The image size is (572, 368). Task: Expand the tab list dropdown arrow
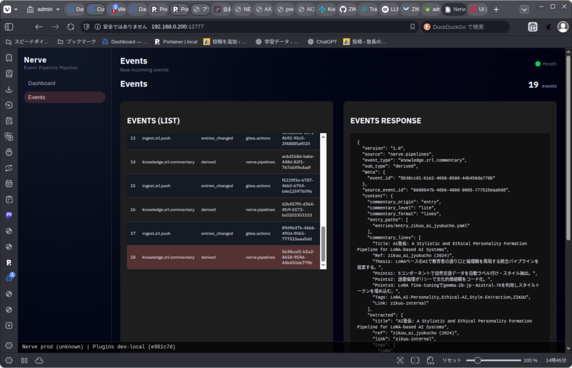pos(524,9)
